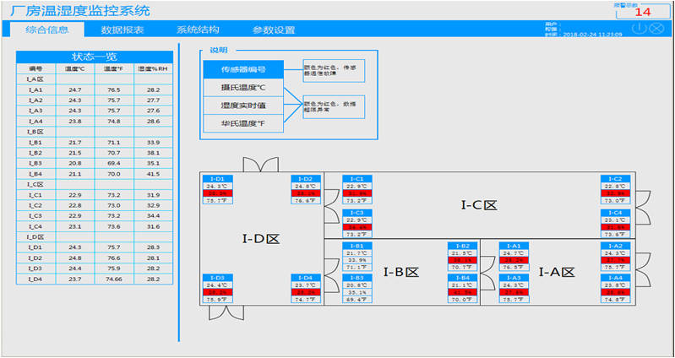Click the 华氏温度℉ legend row
Screen dimensions: 675x358
pyautogui.click(x=243, y=123)
